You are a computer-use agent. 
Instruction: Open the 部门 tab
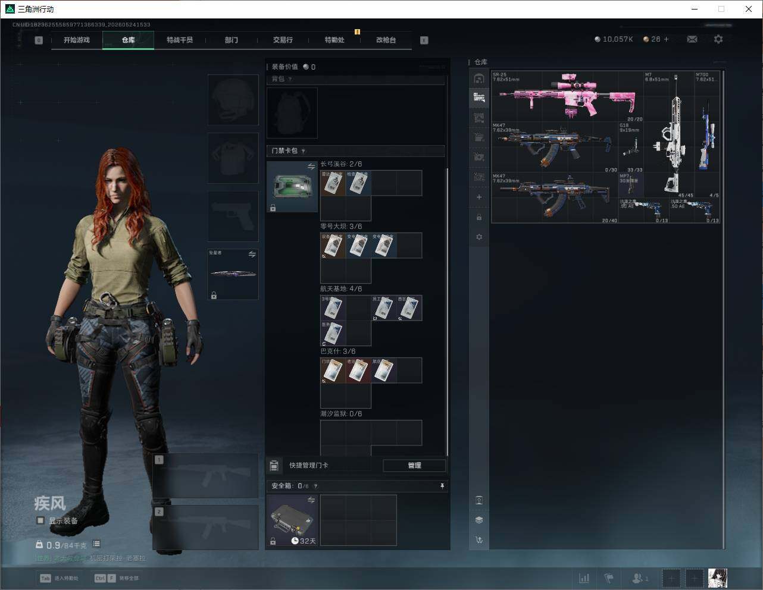pos(232,40)
